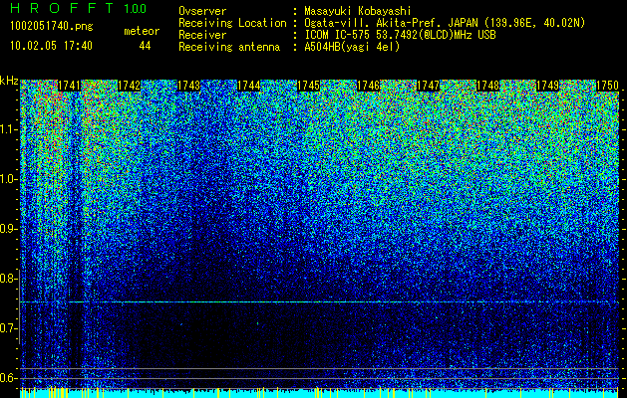Click the small meteor echo dot below 1744
The height and width of the screenshot is (398, 627).
coord(257,323)
